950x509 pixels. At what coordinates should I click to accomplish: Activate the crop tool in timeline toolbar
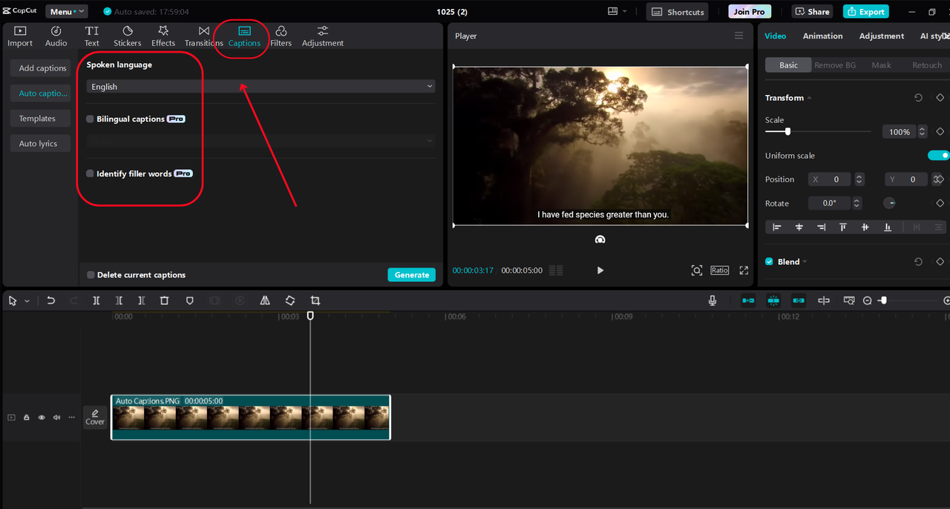click(x=315, y=301)
